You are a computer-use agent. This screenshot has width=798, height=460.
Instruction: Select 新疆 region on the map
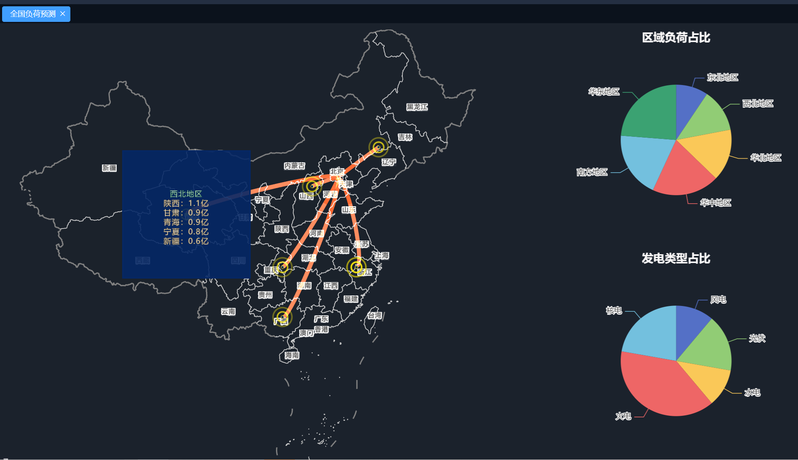click(109, 168)
